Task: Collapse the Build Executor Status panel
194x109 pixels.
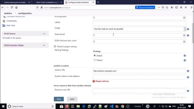Action: coord(44,45)
